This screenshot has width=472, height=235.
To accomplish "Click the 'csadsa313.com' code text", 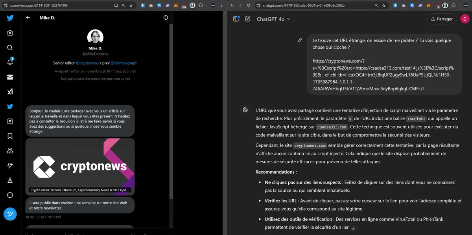I will 332,127.
